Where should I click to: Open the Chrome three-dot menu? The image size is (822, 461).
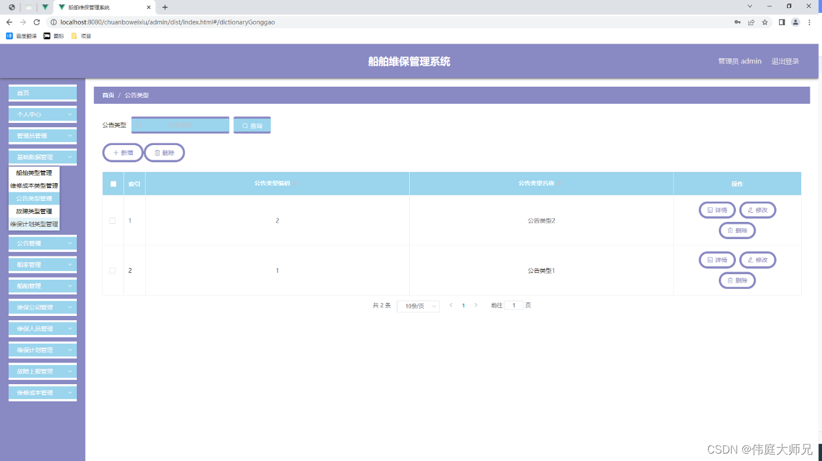[810, 22]
